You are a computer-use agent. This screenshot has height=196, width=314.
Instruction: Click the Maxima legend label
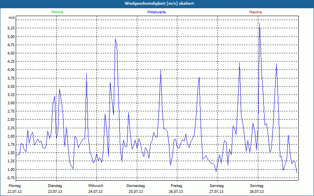(x=256, y=12)
